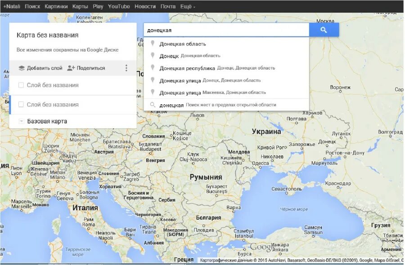
Task: Open Картинки in the top bar
Action: (56, 6)
